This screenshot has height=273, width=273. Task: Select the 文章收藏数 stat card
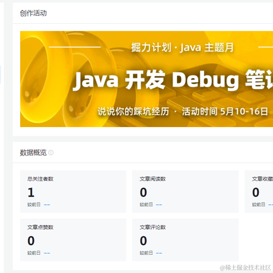pyautogui.click(x=259, y=192)
